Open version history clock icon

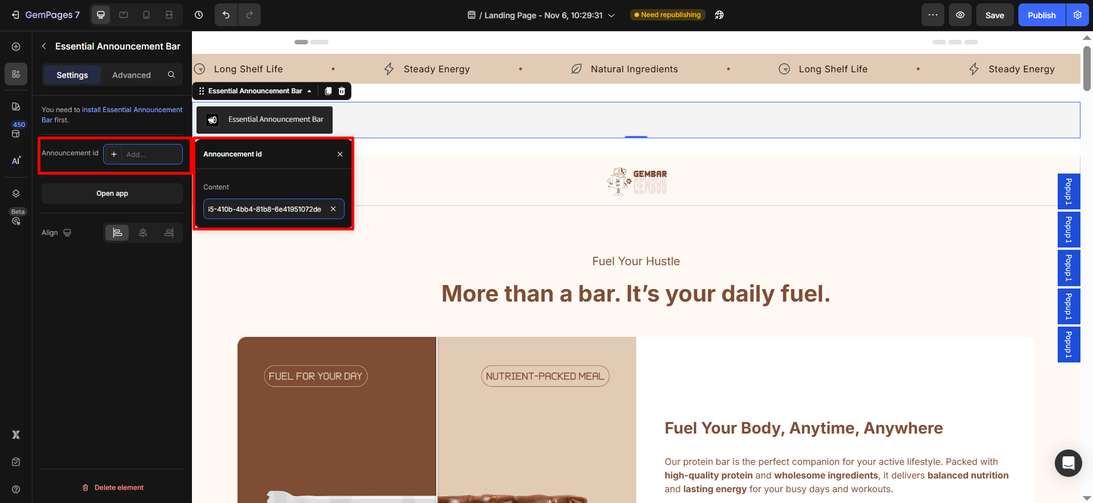[199, 15]
